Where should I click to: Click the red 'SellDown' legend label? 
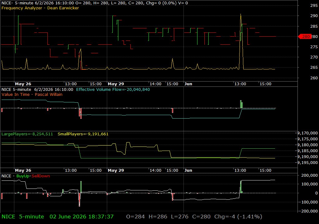pos(41,176)
